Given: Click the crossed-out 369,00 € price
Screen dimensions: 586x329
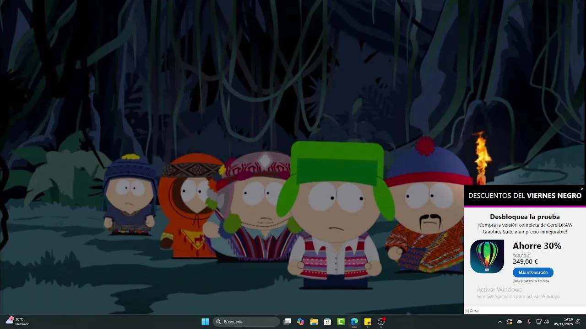Looking at the screenshot, I should tap(521, 255).
